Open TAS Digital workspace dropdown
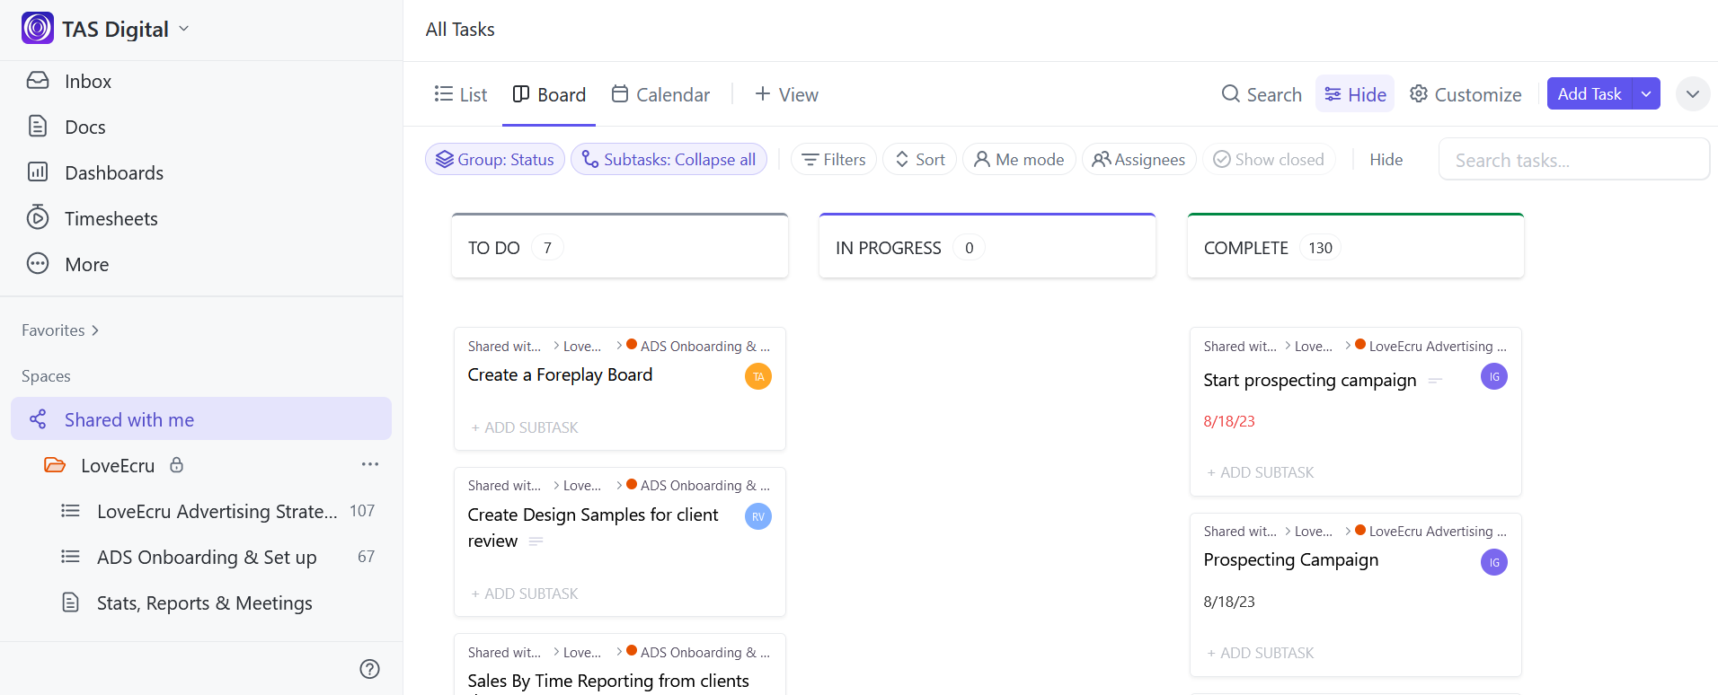 pos(184,29)
